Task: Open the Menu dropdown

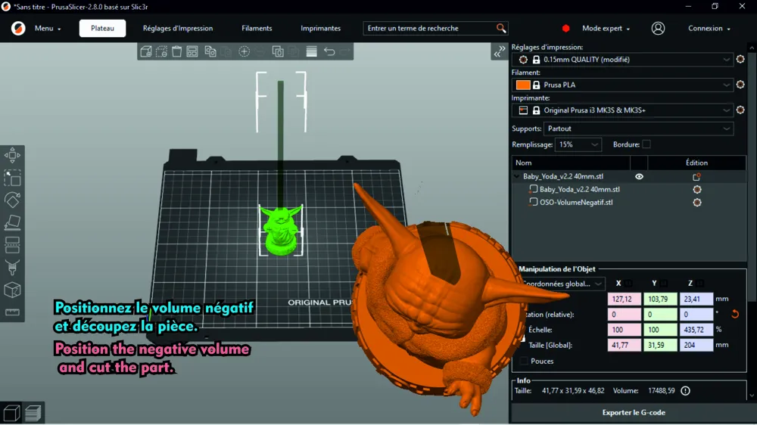Action: [x=48, y=29]
